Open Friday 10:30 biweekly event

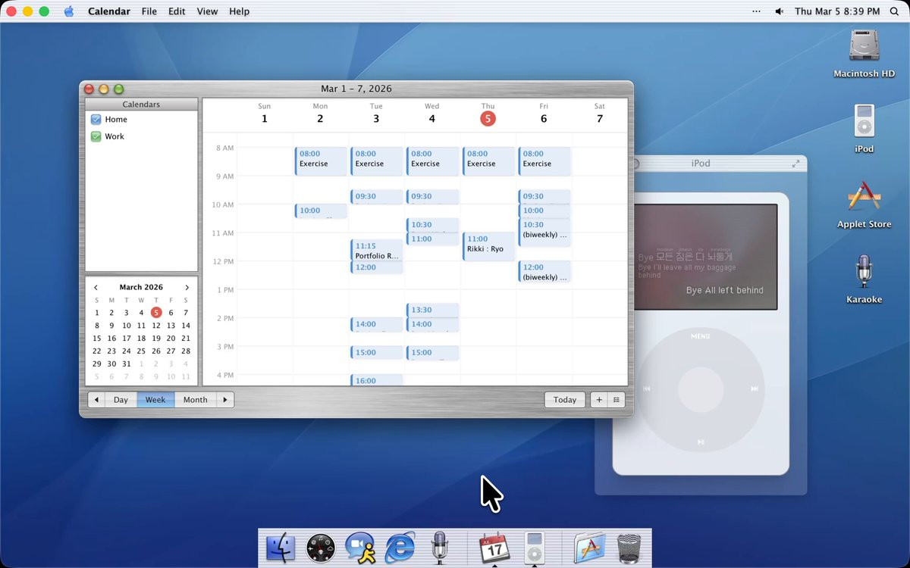coord(544,233)
